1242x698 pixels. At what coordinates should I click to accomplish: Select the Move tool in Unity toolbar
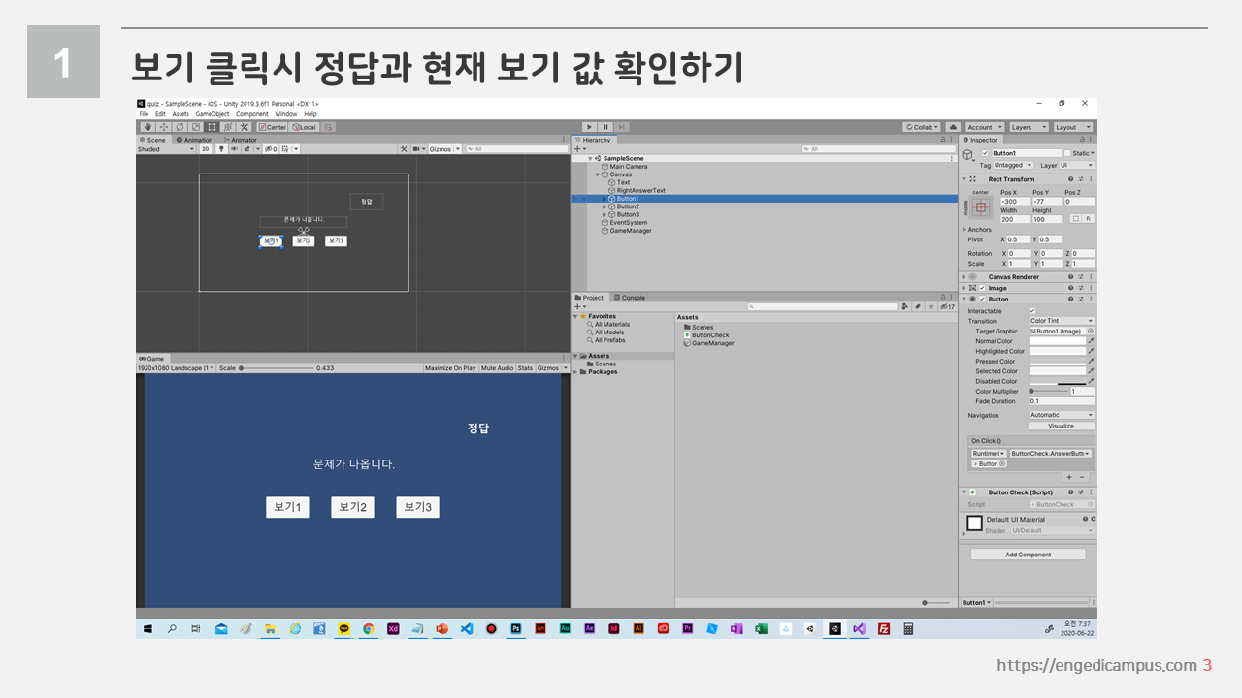pyautogui.click(x=164, y=127)
